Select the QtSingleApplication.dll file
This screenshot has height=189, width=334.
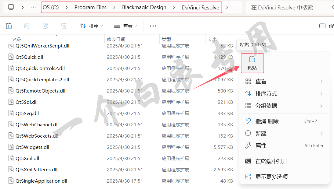click(x=41, y=181)
